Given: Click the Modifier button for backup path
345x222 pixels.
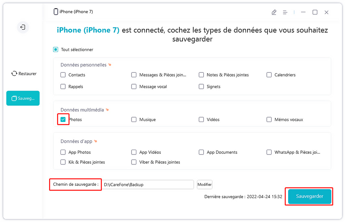Looking at the screenshot, I should (205, 185).
